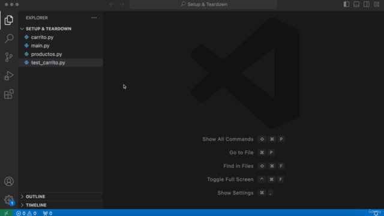Open the Run and Debug view
384x216 pixels.
pos(9,76)
